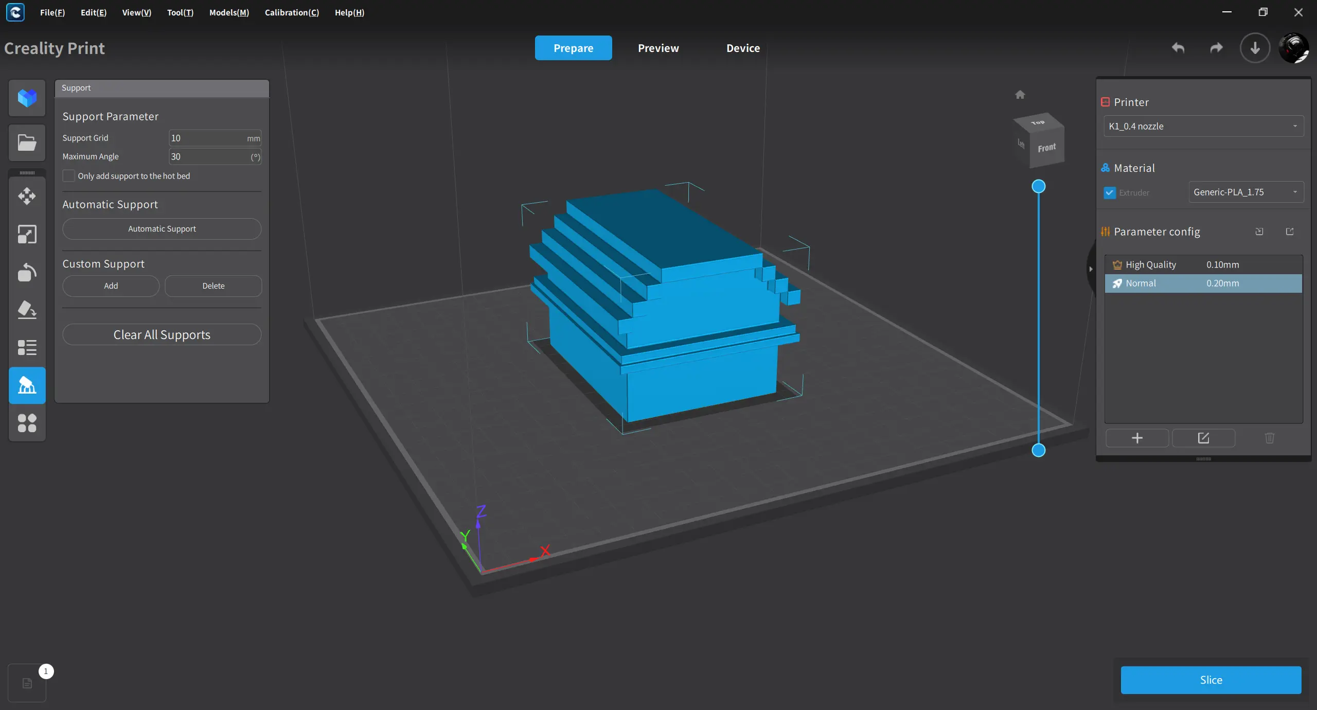Image resolution: width=1317 pixels, height=710 pixels.
Task: Open the four-dots more tools icon
Action: pyautogui.click(x=27, y=423)
